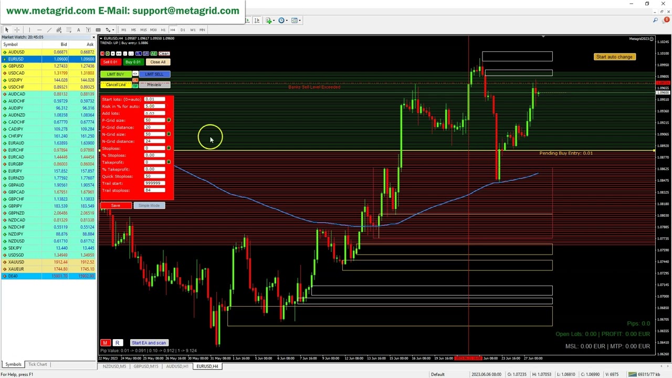Select the horizontal line drawing tool
The height and width of the screenshot is (378, 672).
(39, 30)
